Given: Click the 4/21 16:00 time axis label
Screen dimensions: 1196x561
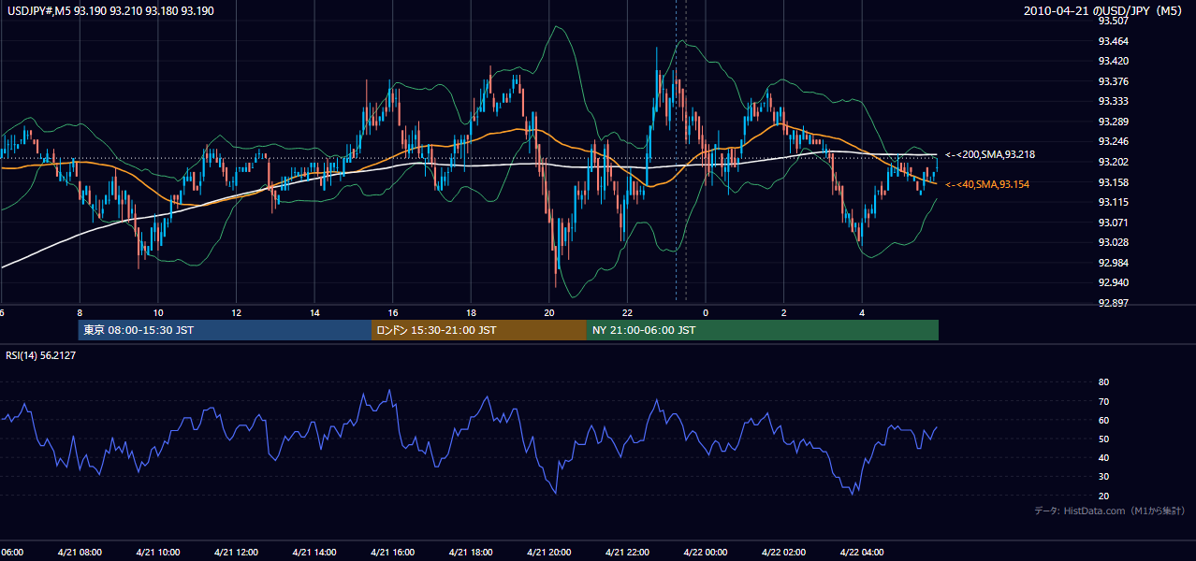Looking at the screenshot, I should coord(392,553).
